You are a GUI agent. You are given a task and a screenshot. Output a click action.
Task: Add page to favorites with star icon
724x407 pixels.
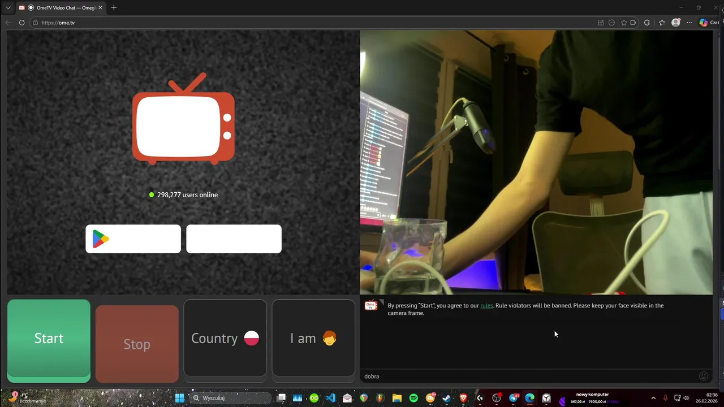pyautogui.click(x=624, y=23)
